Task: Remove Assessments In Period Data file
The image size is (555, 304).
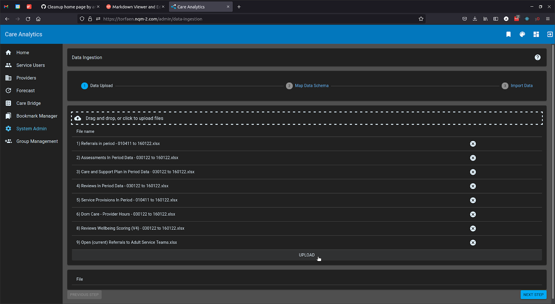Action: (473, 158)
